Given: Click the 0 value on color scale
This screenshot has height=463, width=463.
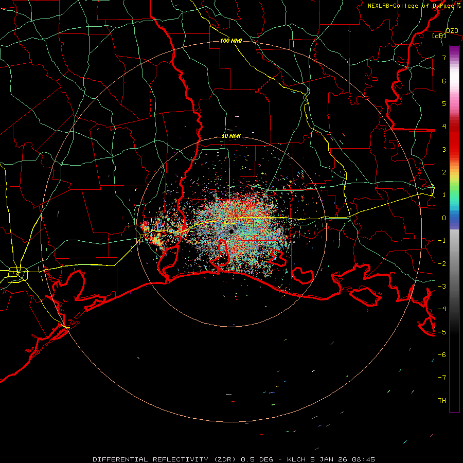Looking at the screenshot, I should click(x=444, y=218).
